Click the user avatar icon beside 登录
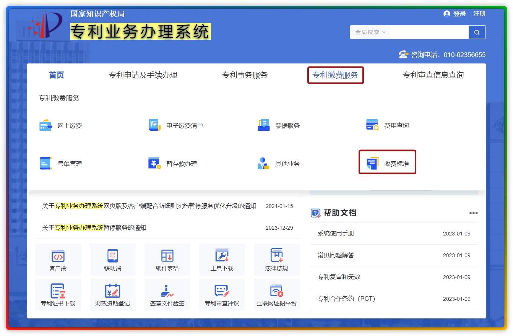 pos(447,14)
